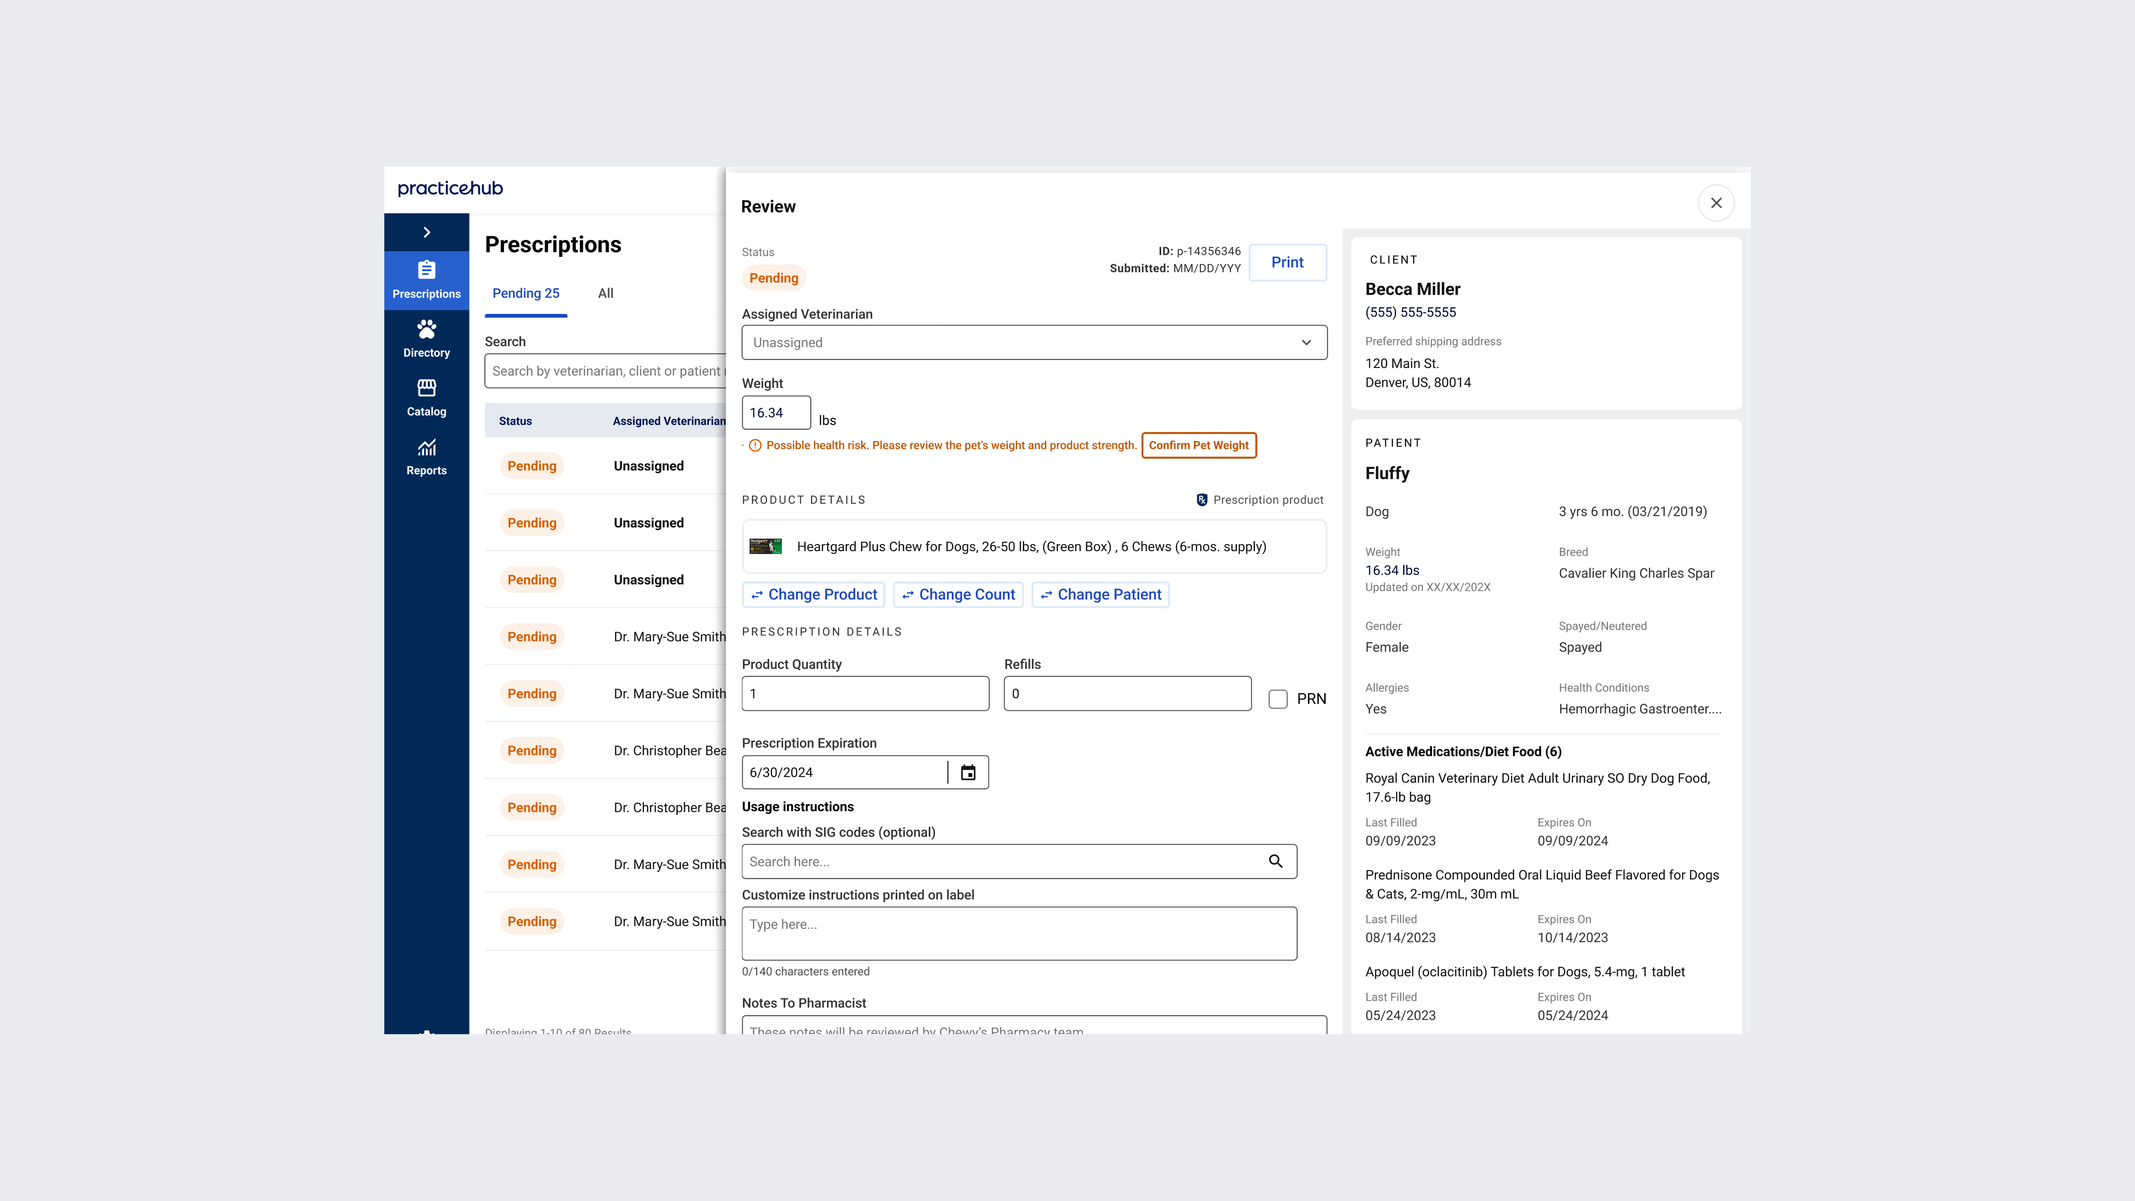Screen dimensions: 2135x1201
Task: Open the Assigned Veterinarian dropdown
Action: (1034, 342)
